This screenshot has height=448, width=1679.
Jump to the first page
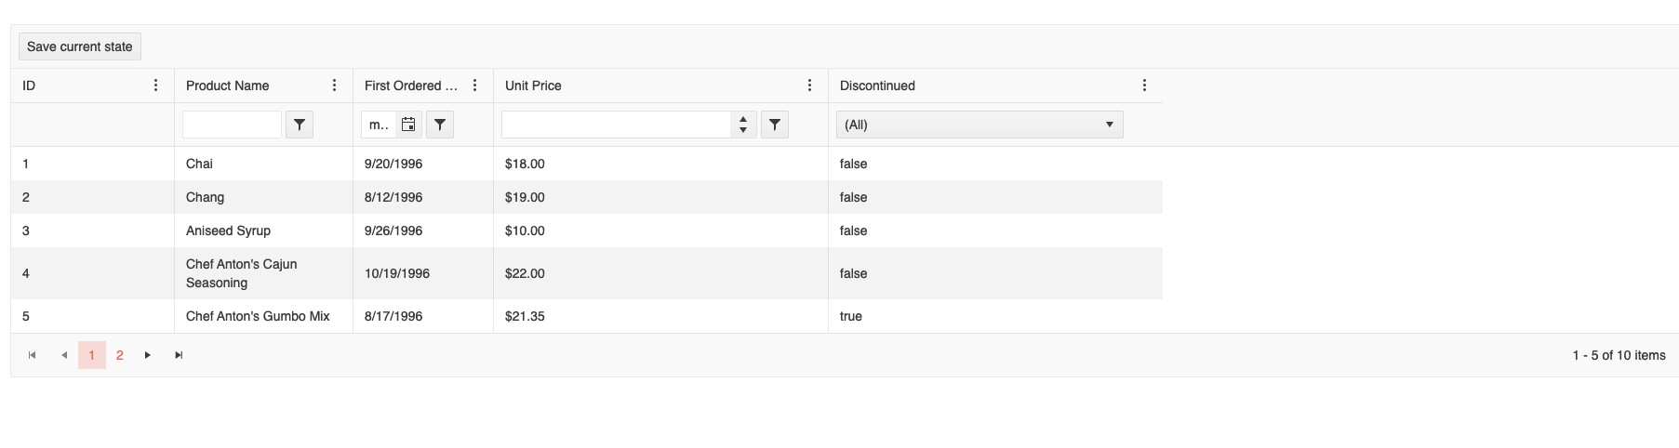33,355
